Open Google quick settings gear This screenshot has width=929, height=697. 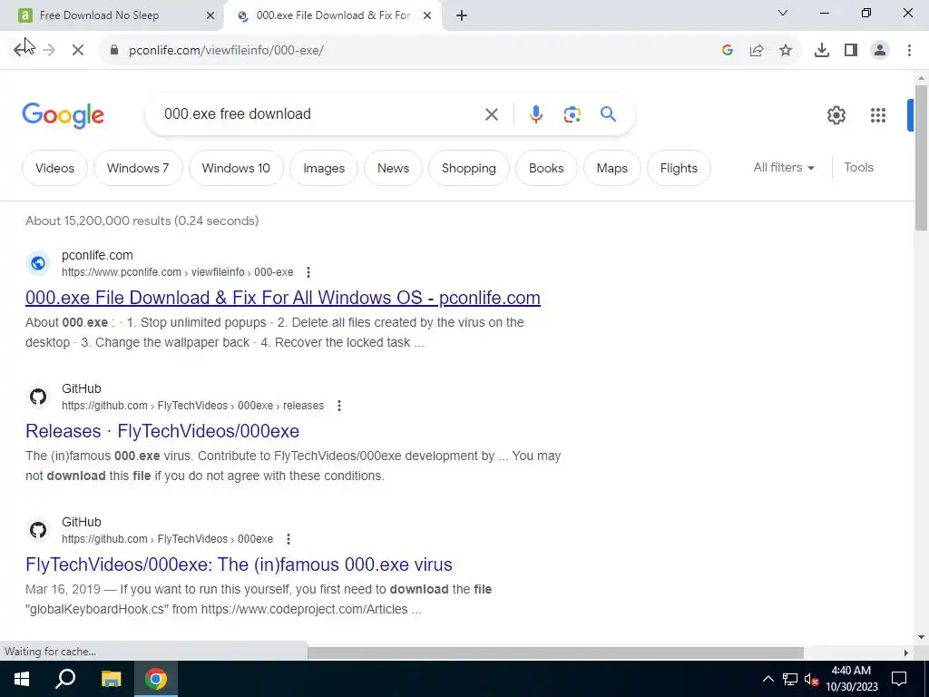coord(836,115)
